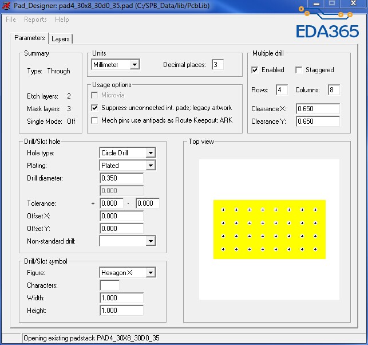Click the Characters input field
The width and height of the screenshot is (368, 345).
click(x=110, y=285)
